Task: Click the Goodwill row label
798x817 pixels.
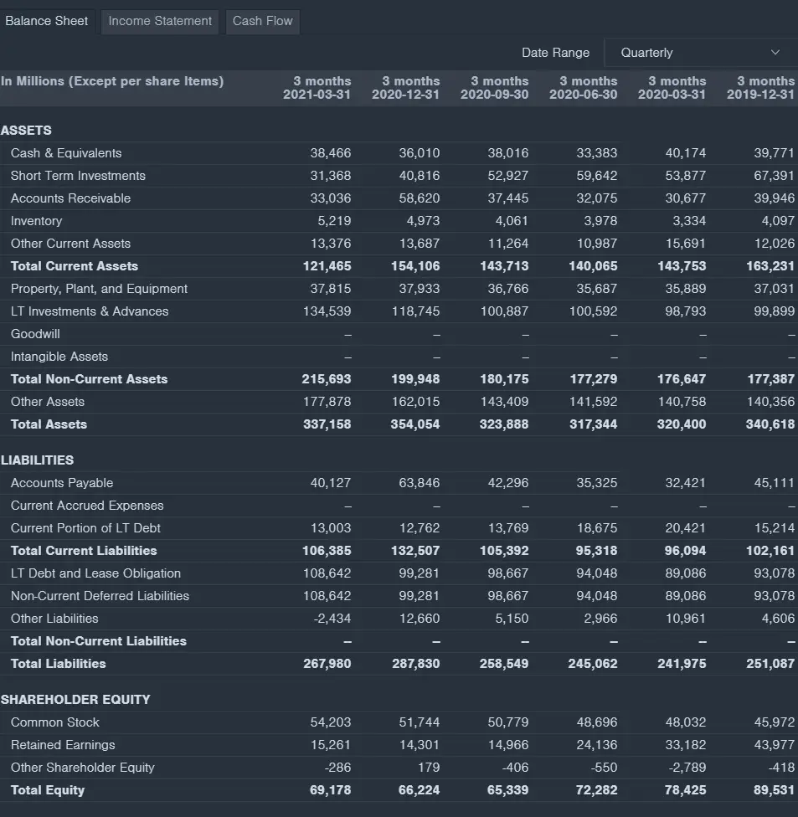Action: click(35, 334)
